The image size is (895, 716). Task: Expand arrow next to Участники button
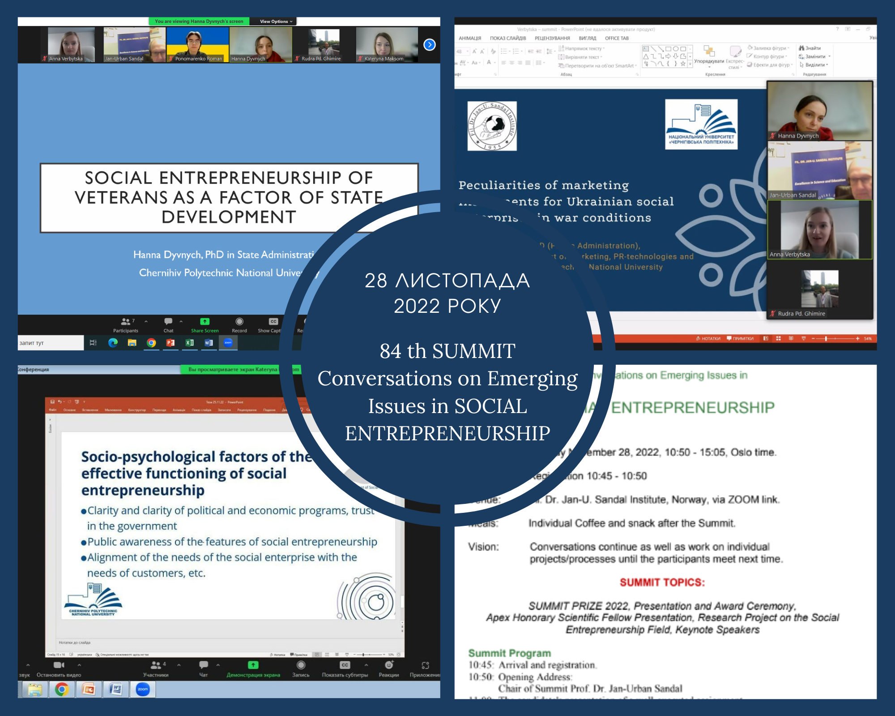(179, 665)
